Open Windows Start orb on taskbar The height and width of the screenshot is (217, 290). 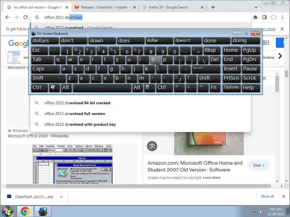[x=8, y=211]
